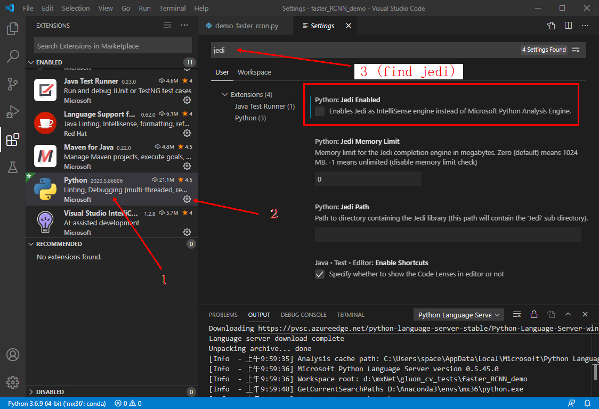
Task: Open the Run and Debug view
Action: 13,112
